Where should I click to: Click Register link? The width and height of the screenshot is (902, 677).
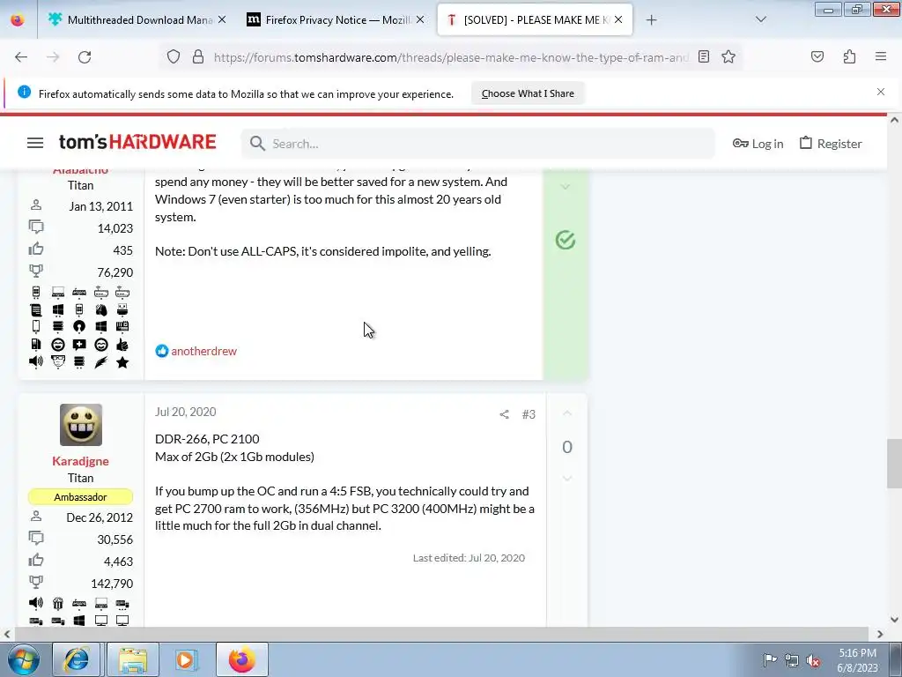(x=831, y=144)
